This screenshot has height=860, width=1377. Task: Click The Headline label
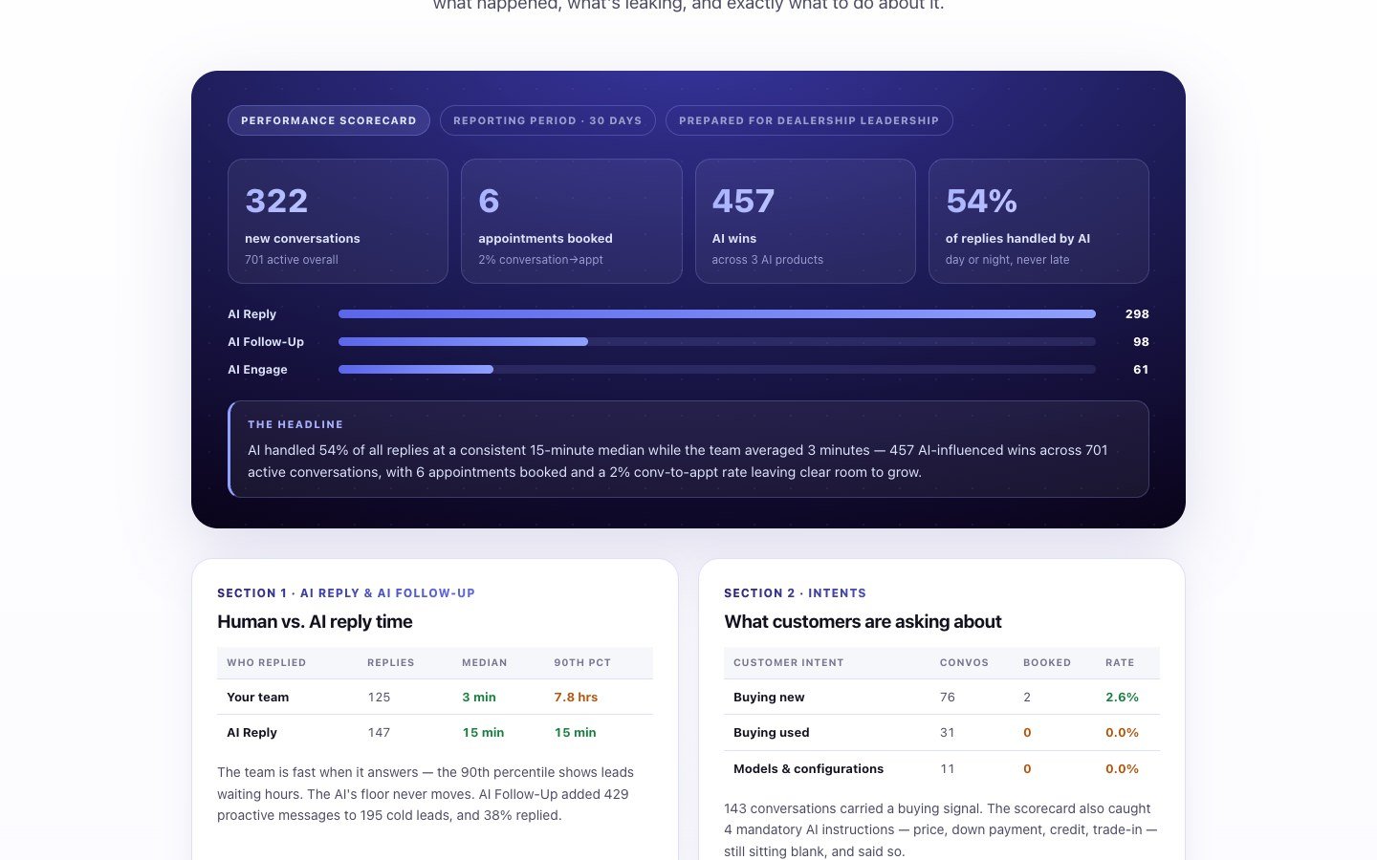coord(295,424)
